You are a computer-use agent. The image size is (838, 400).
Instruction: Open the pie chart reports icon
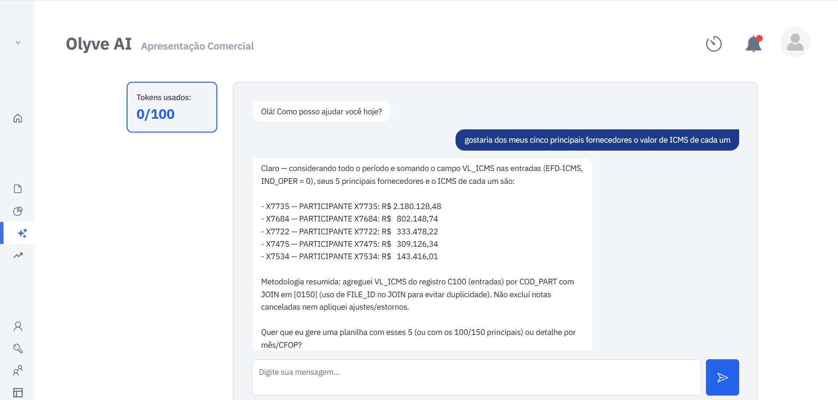[18, 211]
